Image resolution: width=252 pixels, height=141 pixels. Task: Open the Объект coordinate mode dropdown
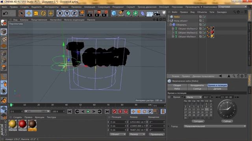[118, 134]
